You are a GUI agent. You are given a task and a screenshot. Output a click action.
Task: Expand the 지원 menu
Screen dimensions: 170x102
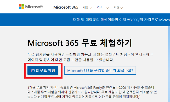click(x=118, y=7)
